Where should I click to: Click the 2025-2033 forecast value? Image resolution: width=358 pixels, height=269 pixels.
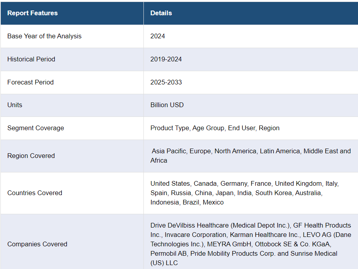pyautogui.click(x=166, y=82)
